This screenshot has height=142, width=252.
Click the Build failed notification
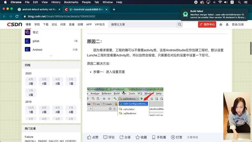[x=214, y=14]
